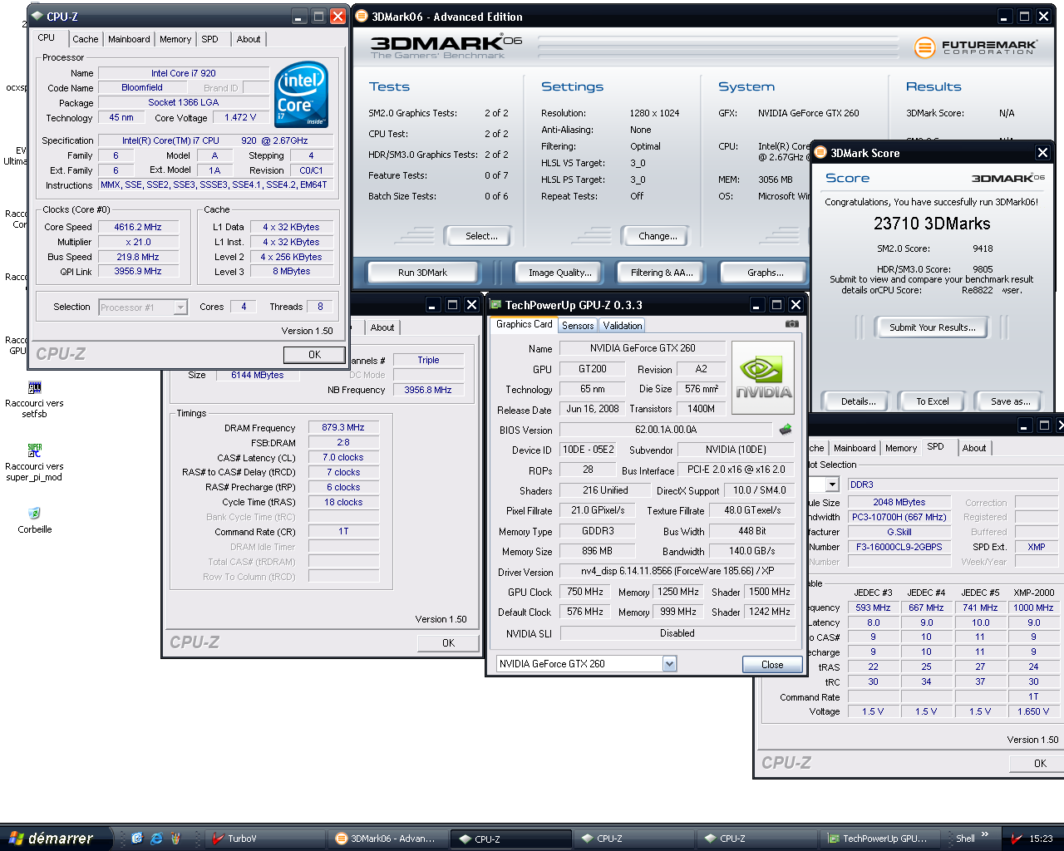Viewport: 1064px width, 851px height.
Task: Open Image Quality... in 3DMark06
Action: tap(560, 273)
